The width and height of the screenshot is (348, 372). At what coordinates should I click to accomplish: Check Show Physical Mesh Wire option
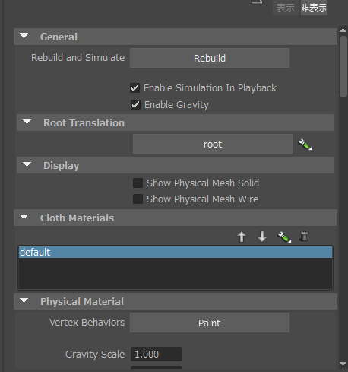(138, 199)
